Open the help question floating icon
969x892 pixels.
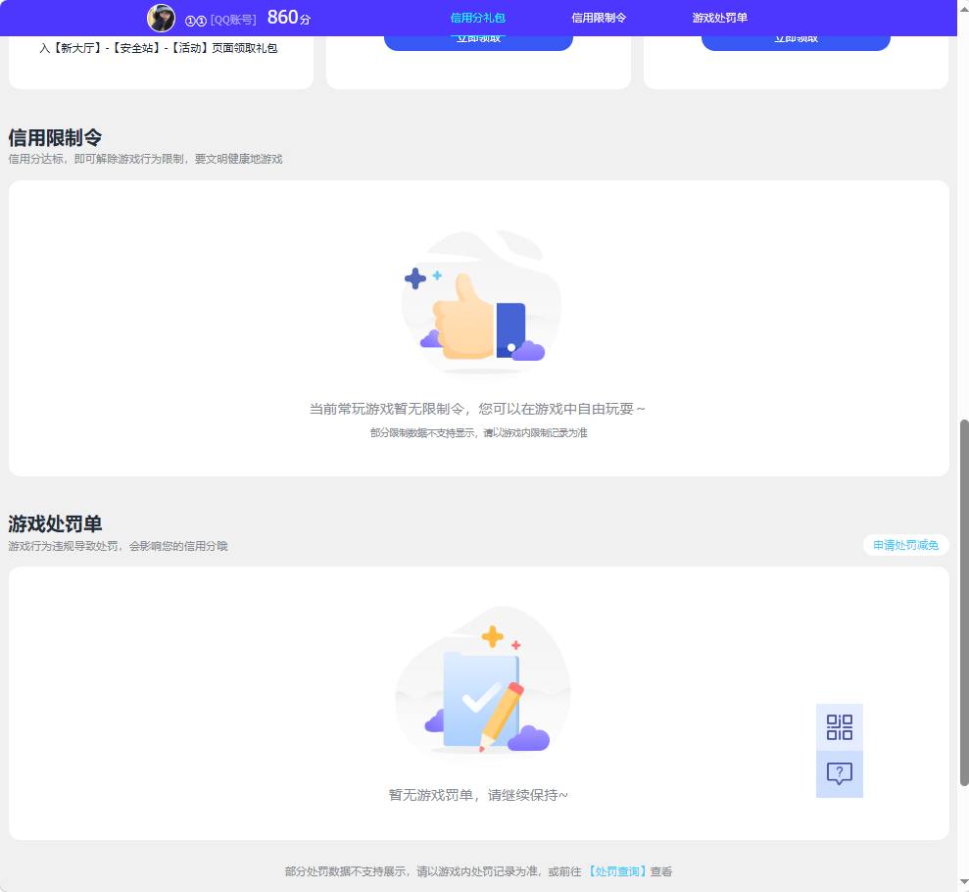[x=840, y=774]
